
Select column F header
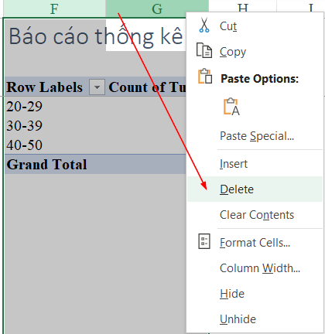click(54, 9)
